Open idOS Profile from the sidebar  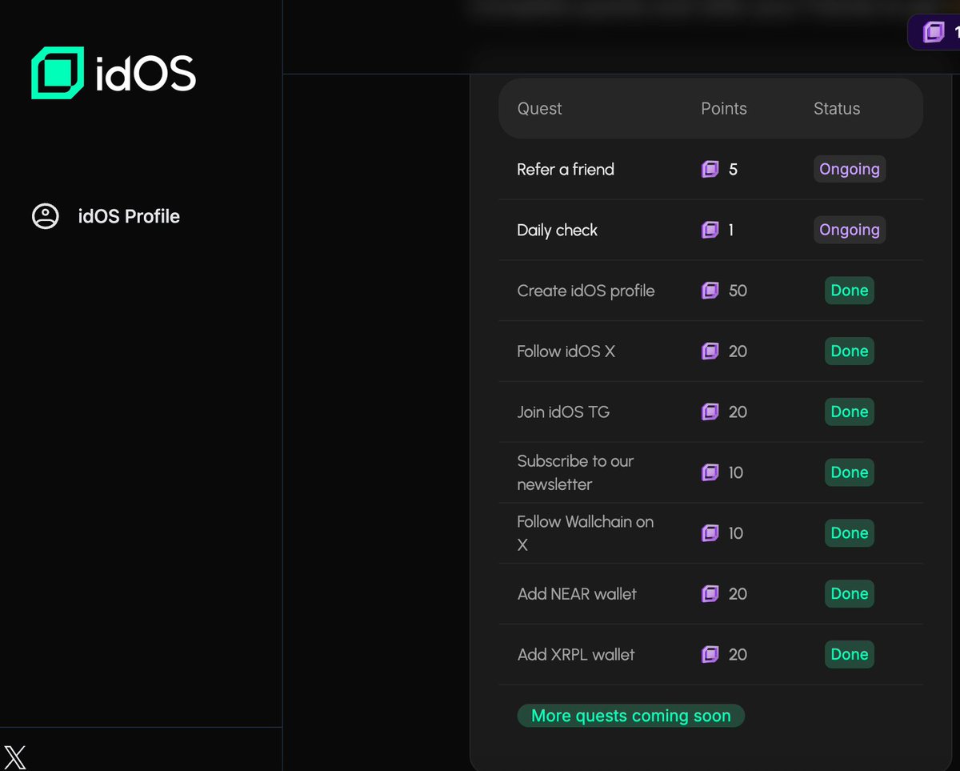105,216
